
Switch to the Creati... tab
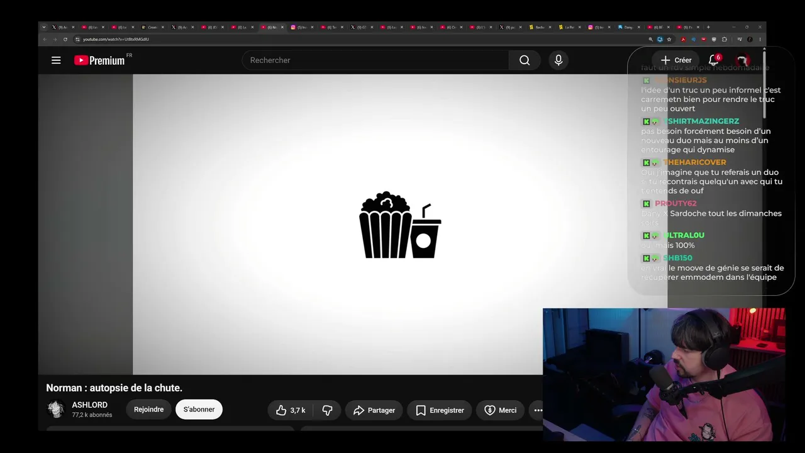[x=153, y=27]
